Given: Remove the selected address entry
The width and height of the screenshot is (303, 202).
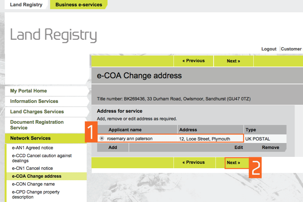Looking at the screenshot, I should click(270, 147).
